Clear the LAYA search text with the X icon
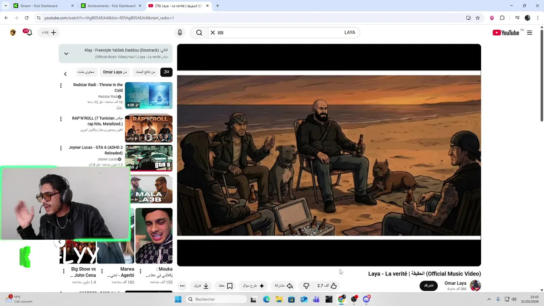Viewport: 544px width, 306px height. coord(213,32)
